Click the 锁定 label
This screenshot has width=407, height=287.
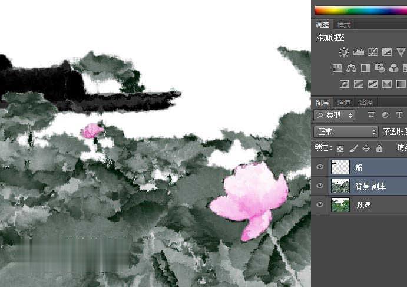[323, 148]
